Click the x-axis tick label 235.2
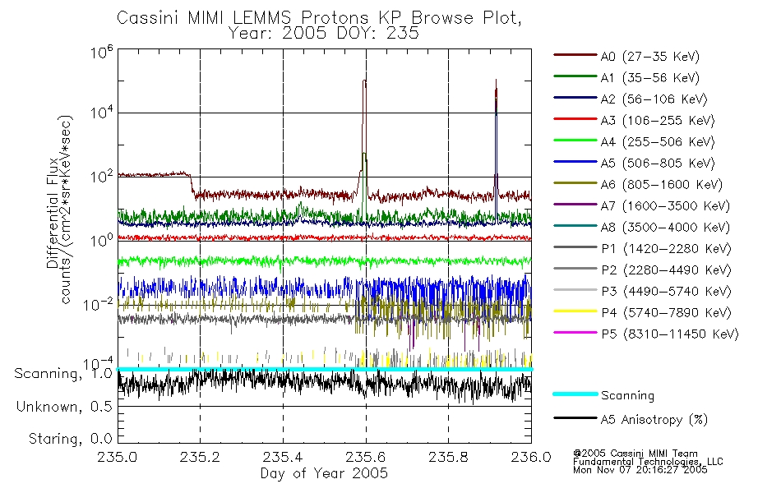This screenshot has height=493, width=781. coord(201,457)
